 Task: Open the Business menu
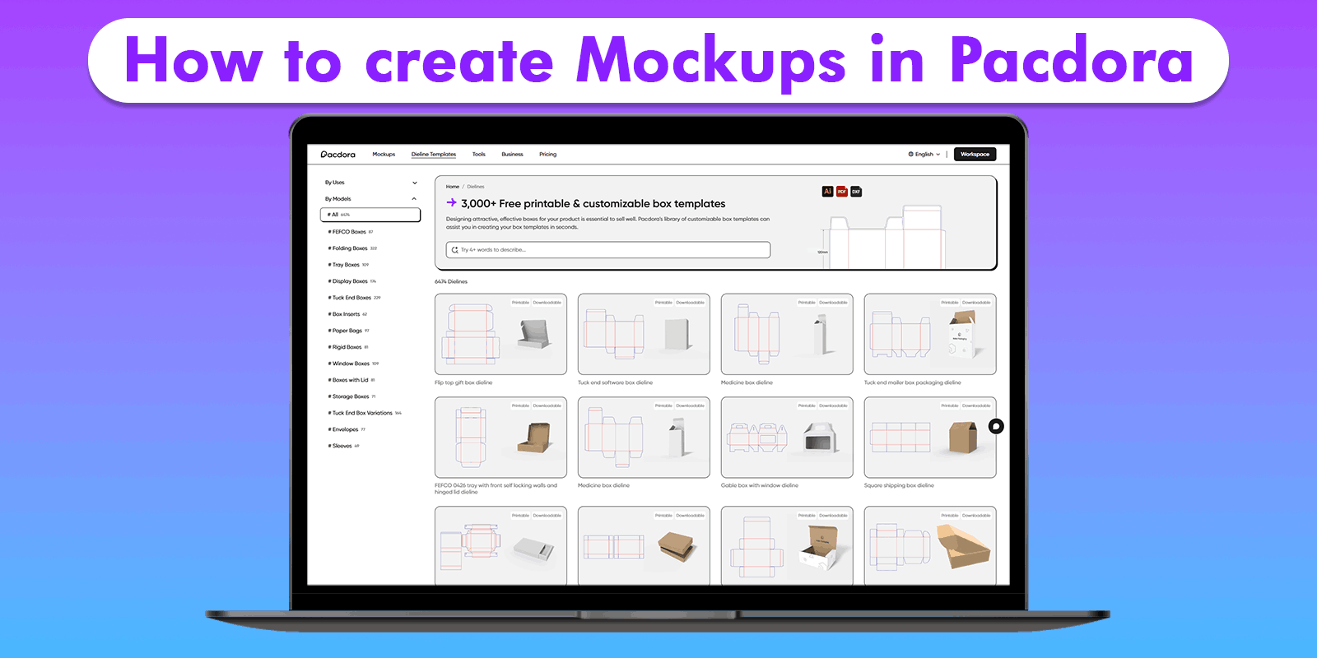(x=512, y=155)
